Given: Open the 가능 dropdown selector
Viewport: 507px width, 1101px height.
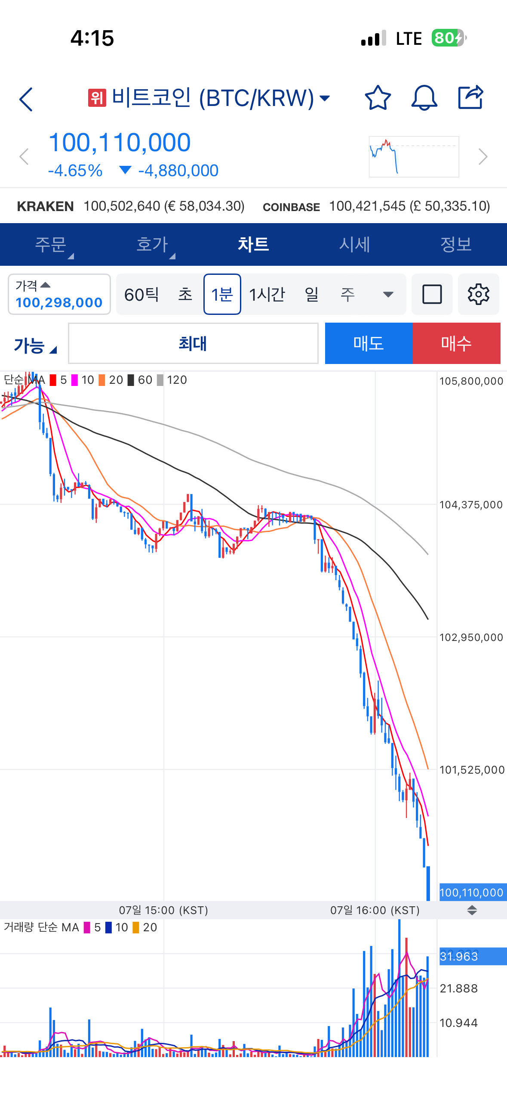Looking at the screenshot, I should (35, 345).
